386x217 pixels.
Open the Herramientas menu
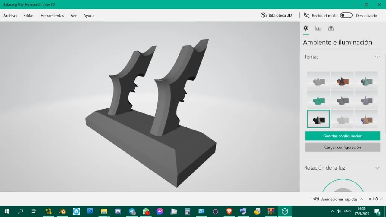coord(52,16)
